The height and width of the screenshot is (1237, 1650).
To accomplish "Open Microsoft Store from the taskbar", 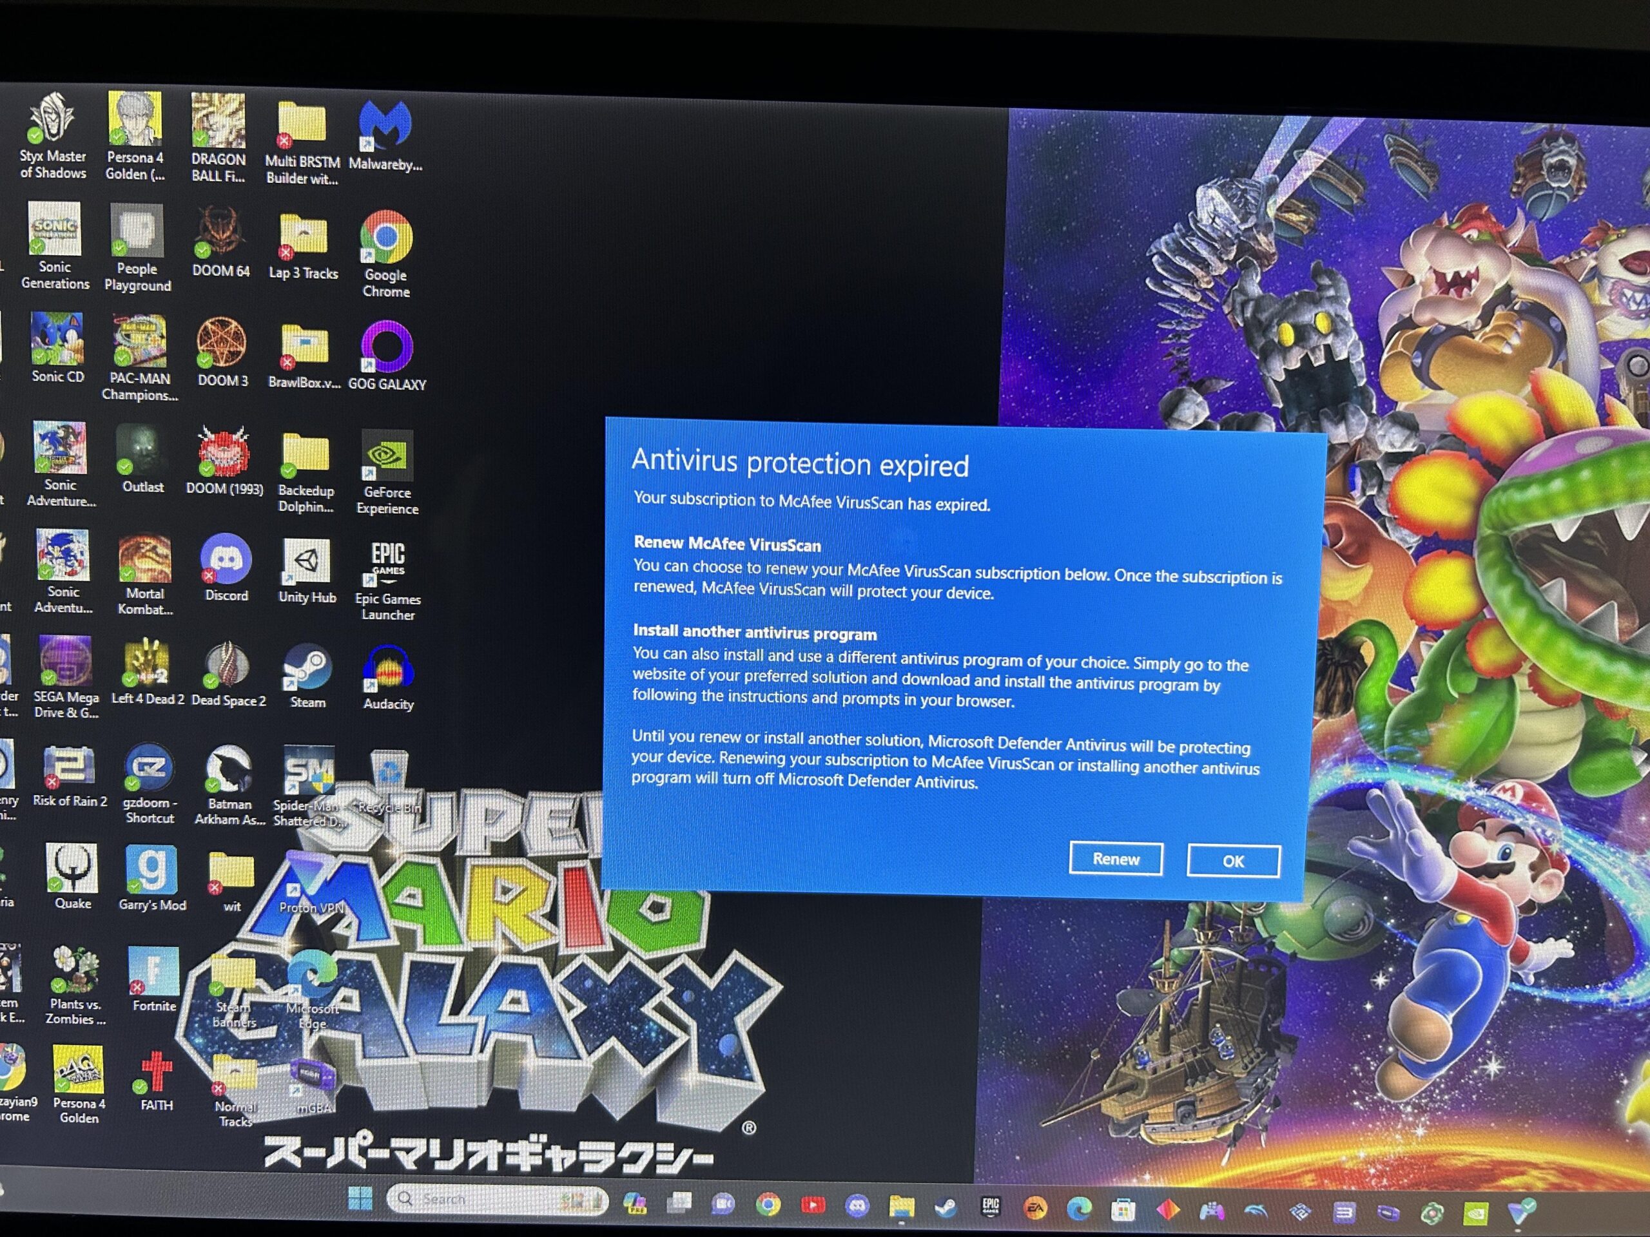I will pos(1123,1209).
